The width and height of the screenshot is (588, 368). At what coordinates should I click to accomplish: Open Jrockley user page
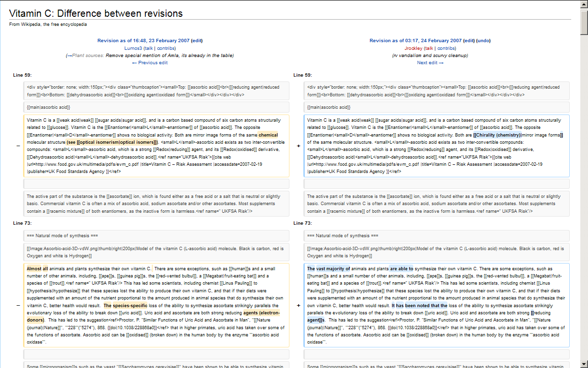tap(413, 48)
